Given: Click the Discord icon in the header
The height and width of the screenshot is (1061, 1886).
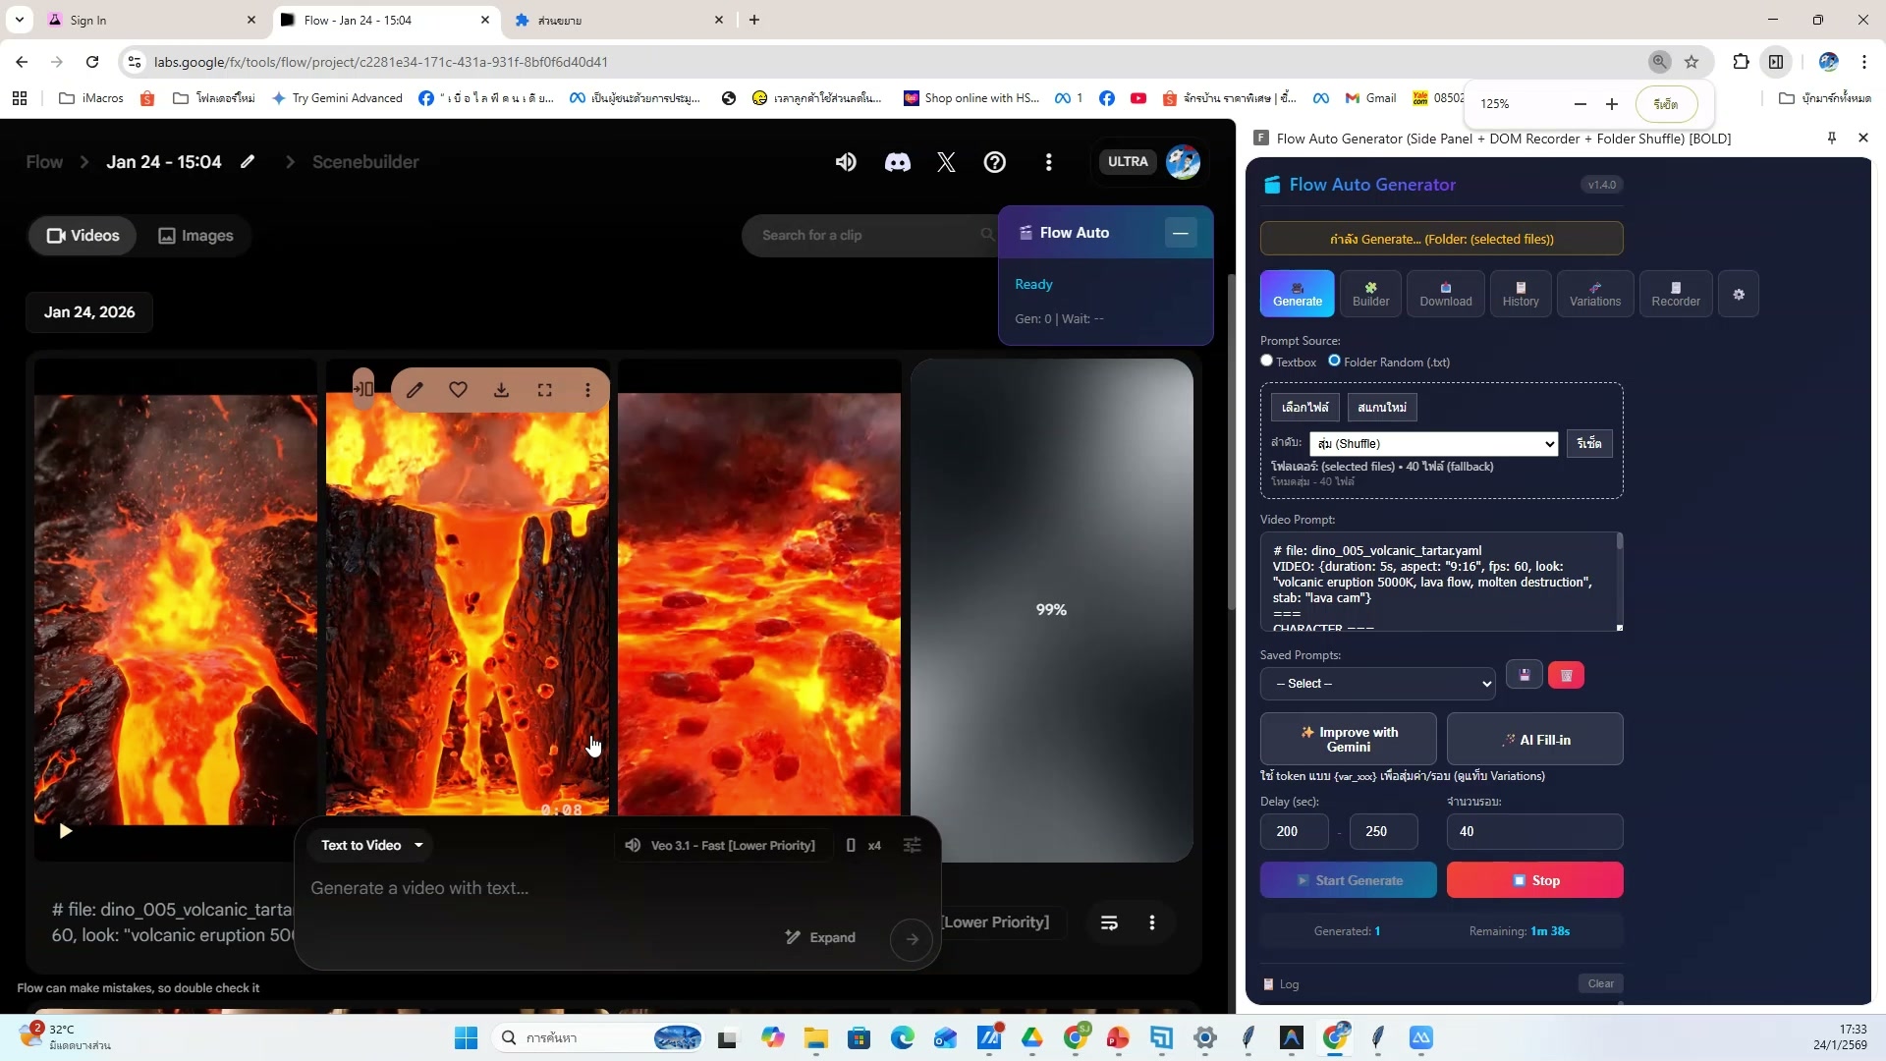Looking at the screenshot, I should tap(897, 162).
